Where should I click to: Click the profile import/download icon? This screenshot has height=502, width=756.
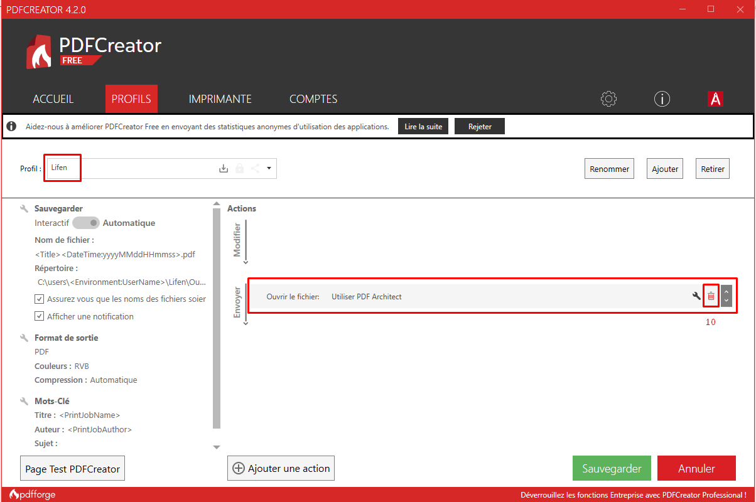223,168
